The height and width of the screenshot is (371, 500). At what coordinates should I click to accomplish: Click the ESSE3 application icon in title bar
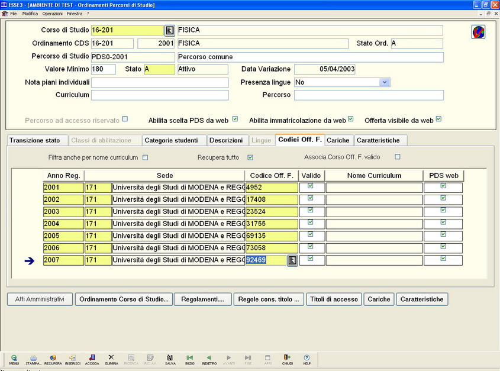coord(4,5)
